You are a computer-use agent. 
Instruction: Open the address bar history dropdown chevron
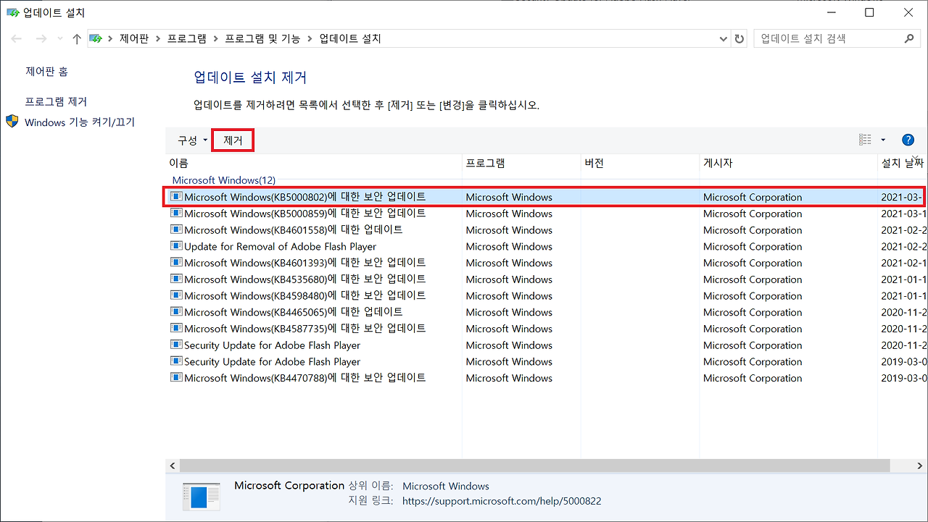click(722, 38)
